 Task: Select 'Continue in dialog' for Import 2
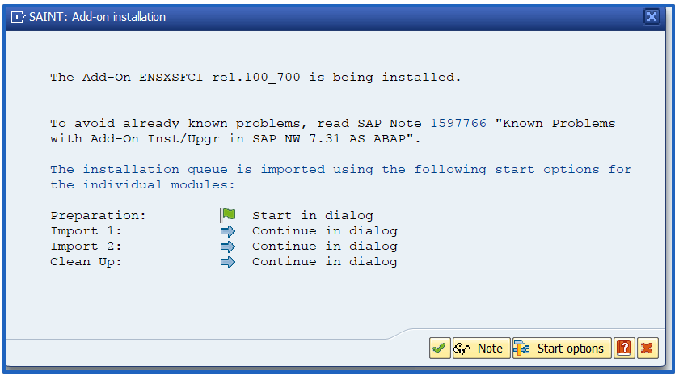coord(325,246)
